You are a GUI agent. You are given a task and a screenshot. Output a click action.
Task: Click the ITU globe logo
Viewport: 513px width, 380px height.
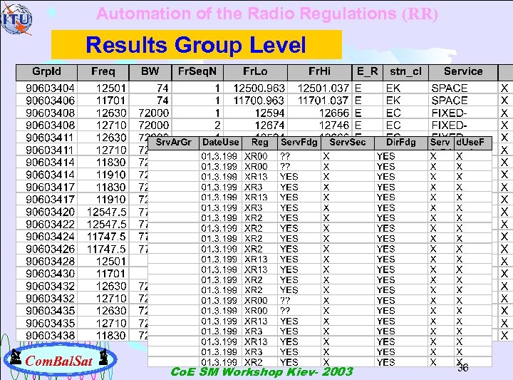(x=16, y=19)
